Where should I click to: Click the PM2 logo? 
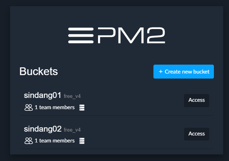(x=117, y=36)
